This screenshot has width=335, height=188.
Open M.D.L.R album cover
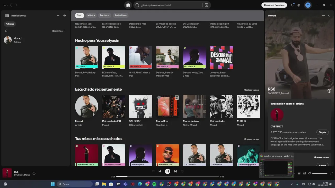pos(248,106)
